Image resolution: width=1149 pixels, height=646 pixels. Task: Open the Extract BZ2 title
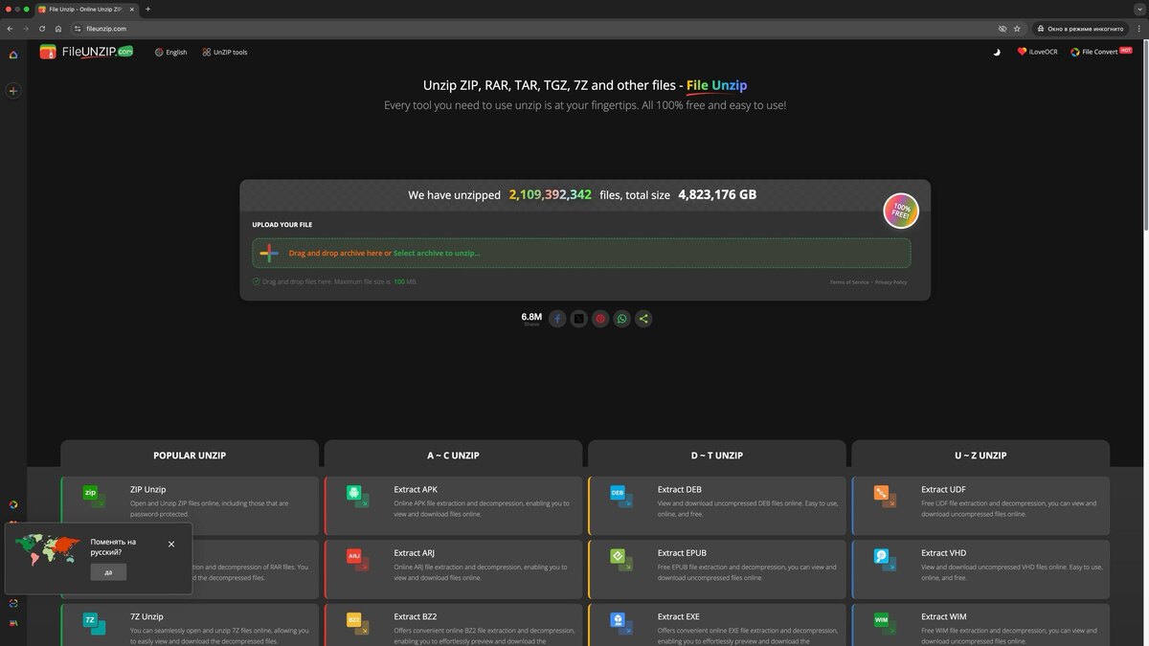pyautogui.click(x=415, y=616)
